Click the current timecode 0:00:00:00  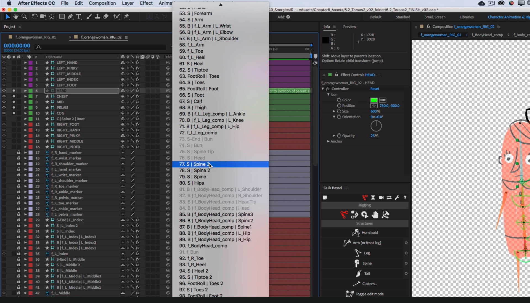point(17,46)
